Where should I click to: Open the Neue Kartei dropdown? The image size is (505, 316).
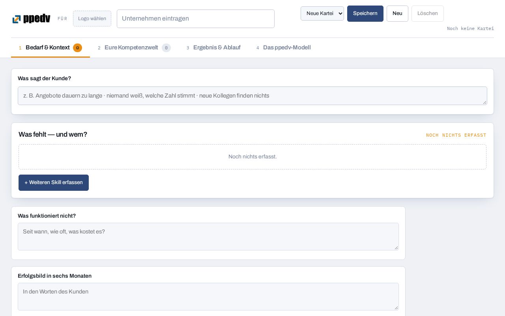pos(322,13)
